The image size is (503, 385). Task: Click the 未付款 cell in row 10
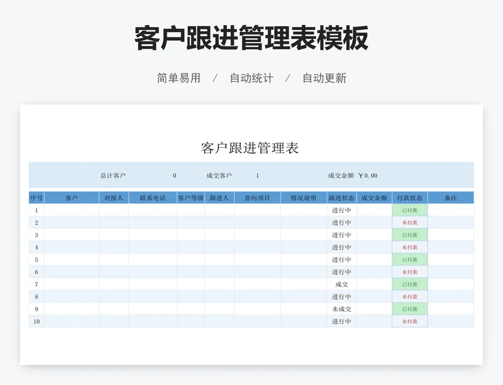coord(410,322)
